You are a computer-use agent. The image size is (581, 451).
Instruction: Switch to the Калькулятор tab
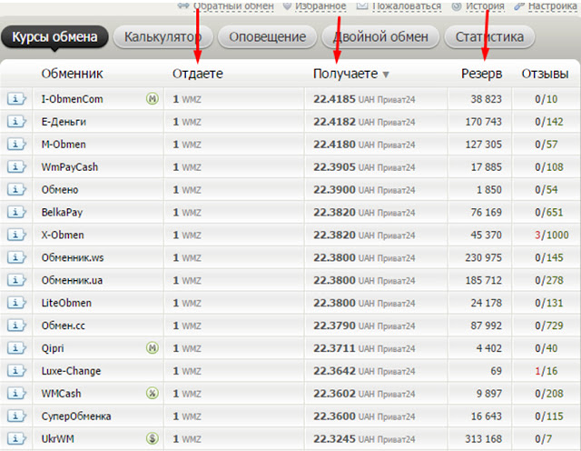pyautogui.click(x=163, y=37)
